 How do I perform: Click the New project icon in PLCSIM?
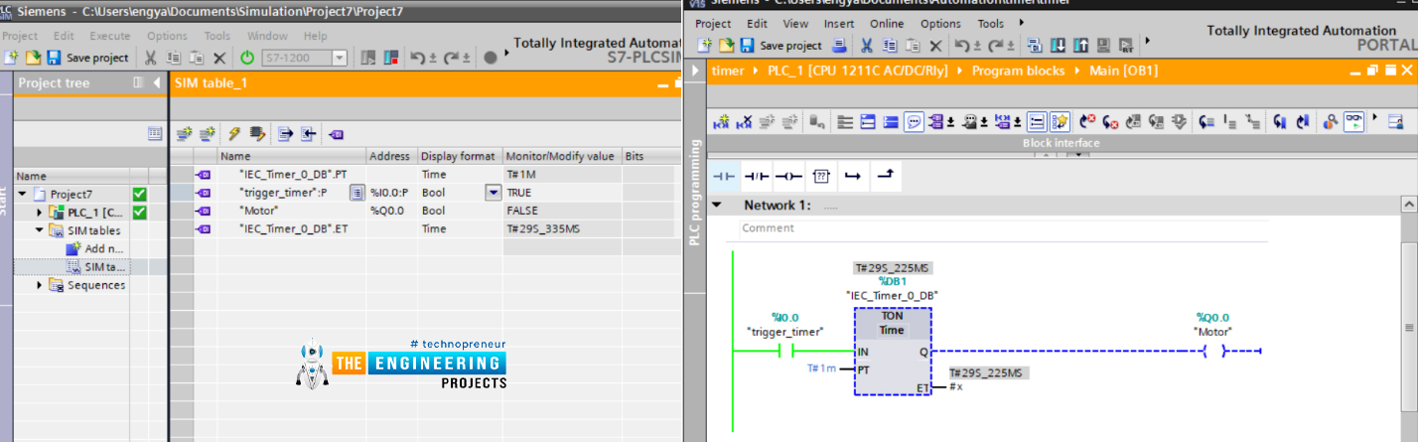click(x=10, y=58)
